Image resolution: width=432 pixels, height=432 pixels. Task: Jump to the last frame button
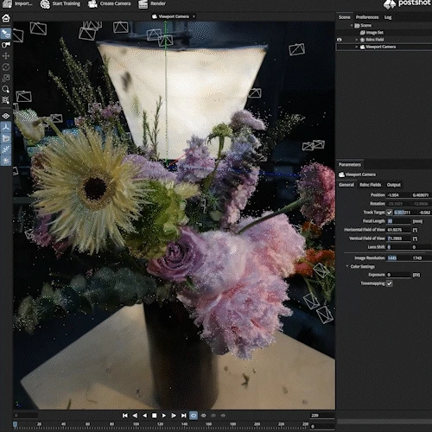point(183,416)
